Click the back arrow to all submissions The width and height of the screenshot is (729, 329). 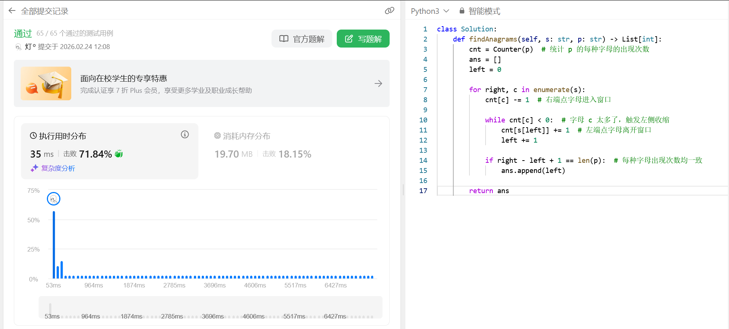[12, 11]
